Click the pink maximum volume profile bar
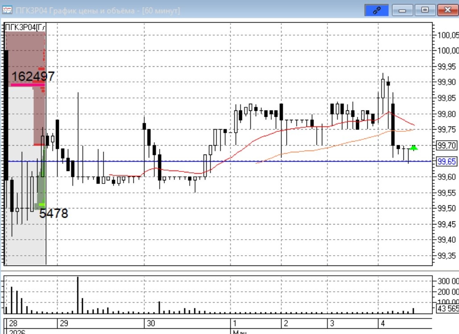The width and height of the screenshot is (459, 334). pyautogui.click(x=28, y=85)
